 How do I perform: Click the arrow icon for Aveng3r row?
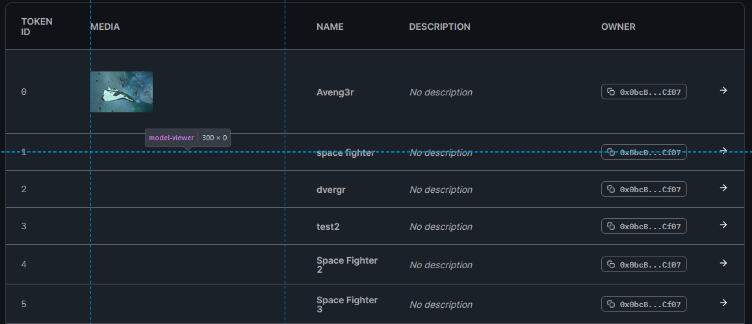coord(723,90)
